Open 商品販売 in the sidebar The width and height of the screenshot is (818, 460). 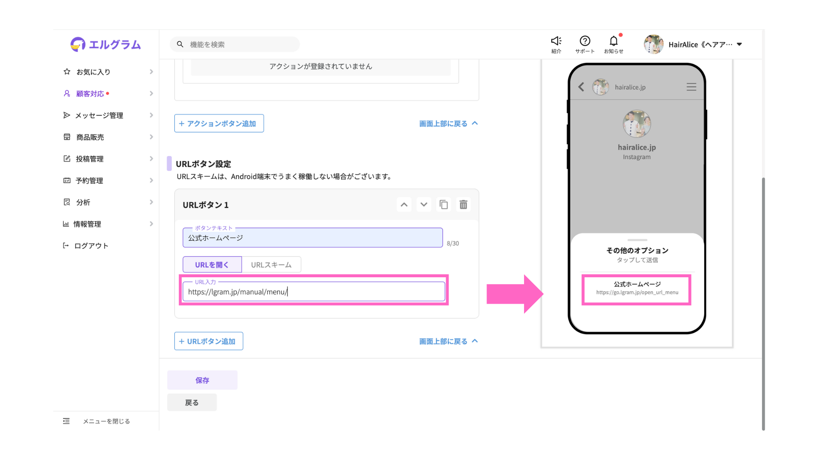point(90,137)
